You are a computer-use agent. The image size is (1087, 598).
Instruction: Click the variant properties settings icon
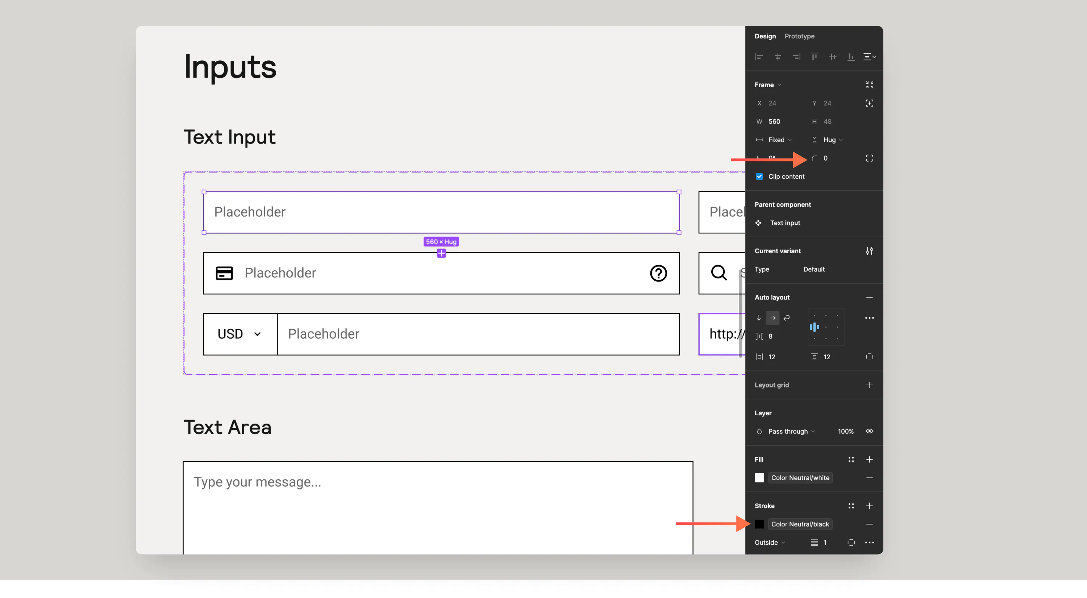point(869,251)
